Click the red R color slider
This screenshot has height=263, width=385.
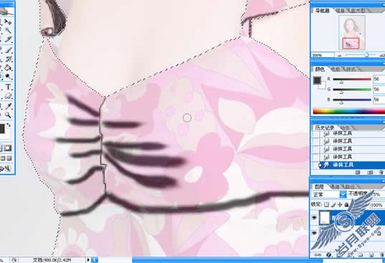352,79
